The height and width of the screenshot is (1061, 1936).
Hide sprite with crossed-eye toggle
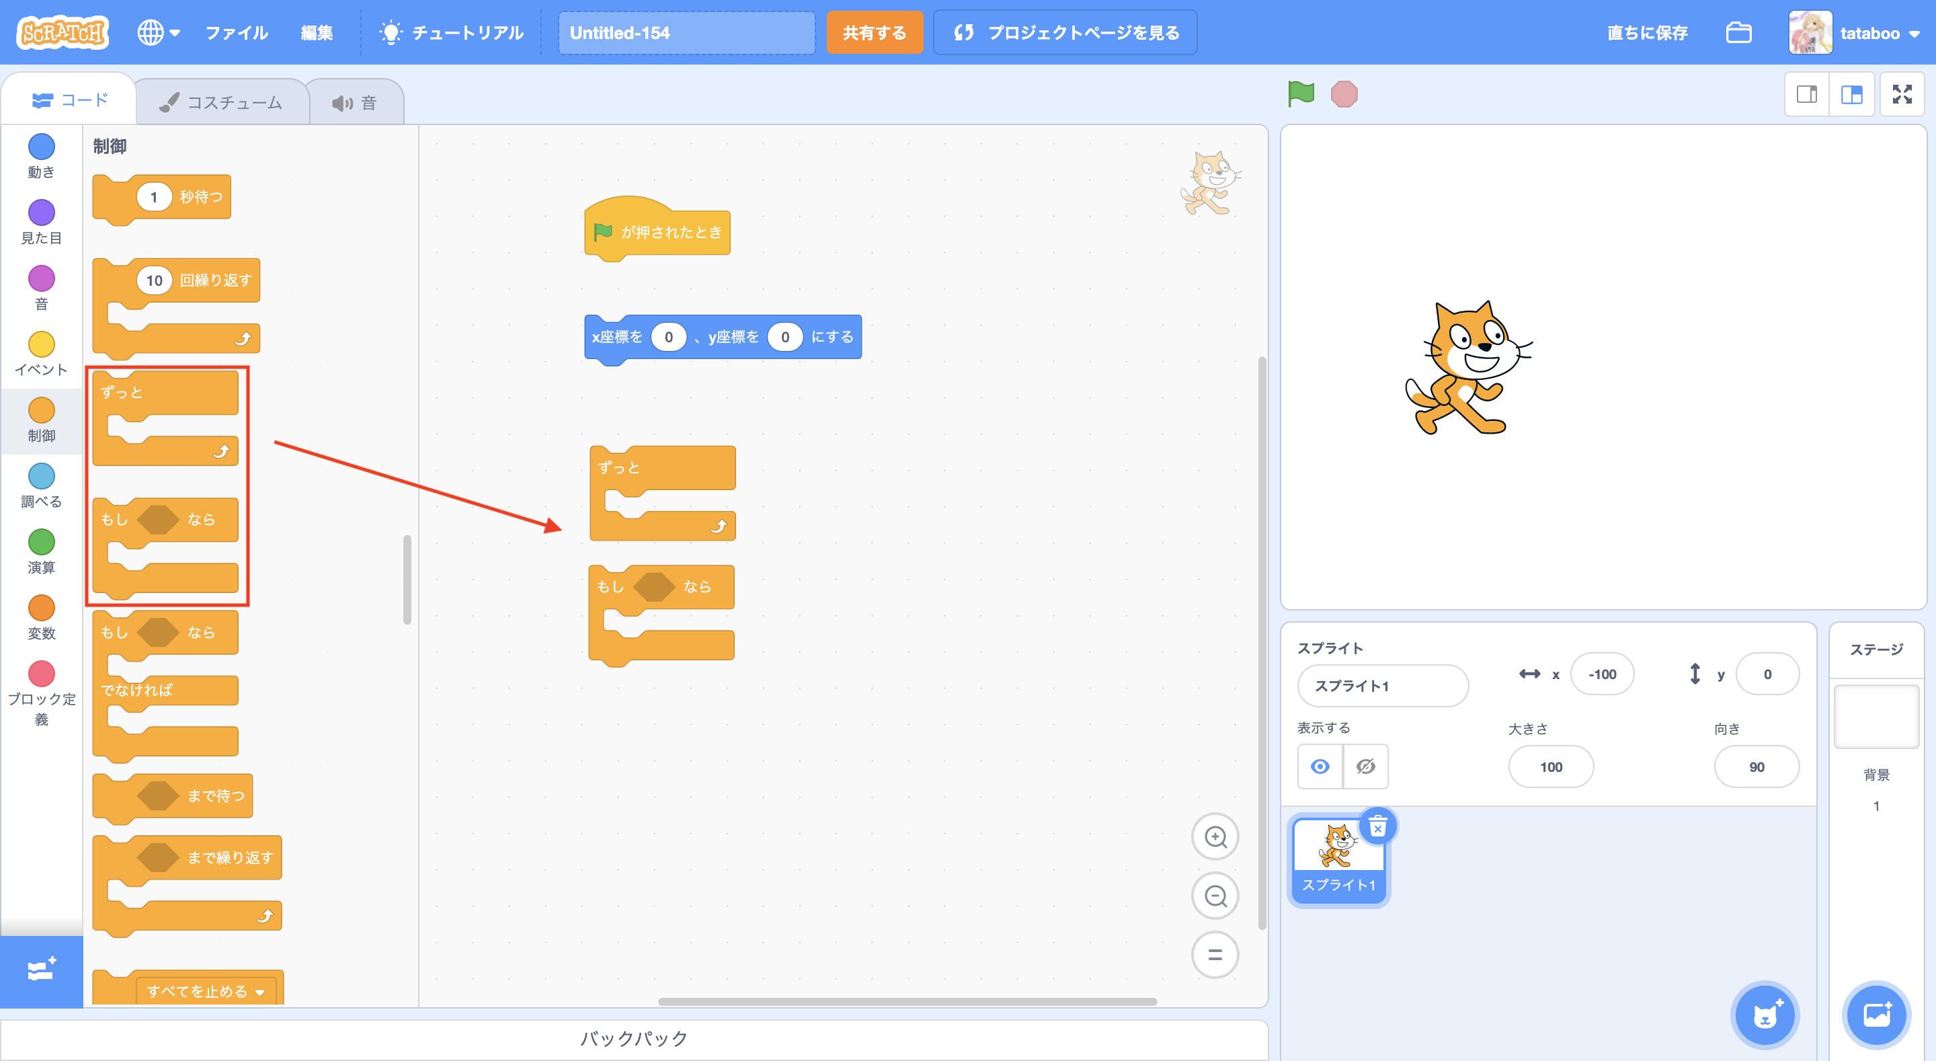[x=1365, y=767]
